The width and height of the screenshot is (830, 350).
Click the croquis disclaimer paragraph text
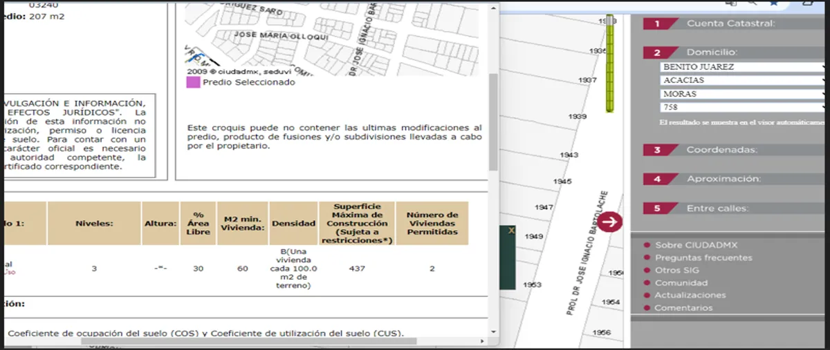[334, 137]
